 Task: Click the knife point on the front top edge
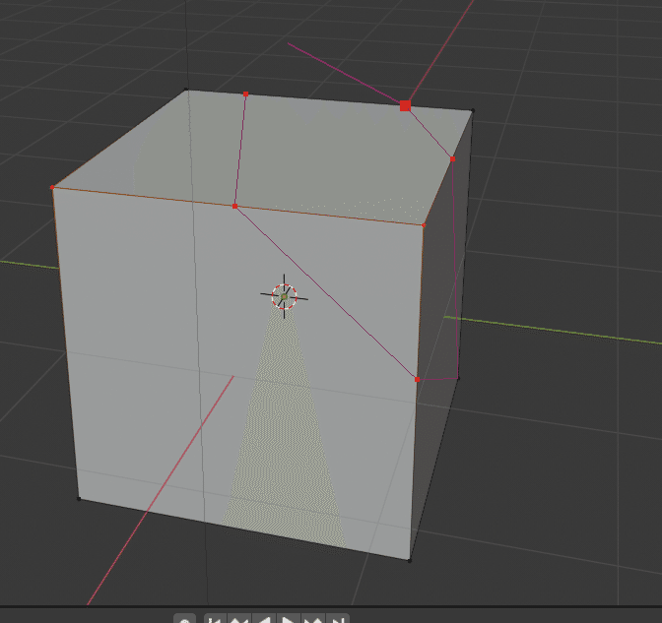click(x=234, y=207)
